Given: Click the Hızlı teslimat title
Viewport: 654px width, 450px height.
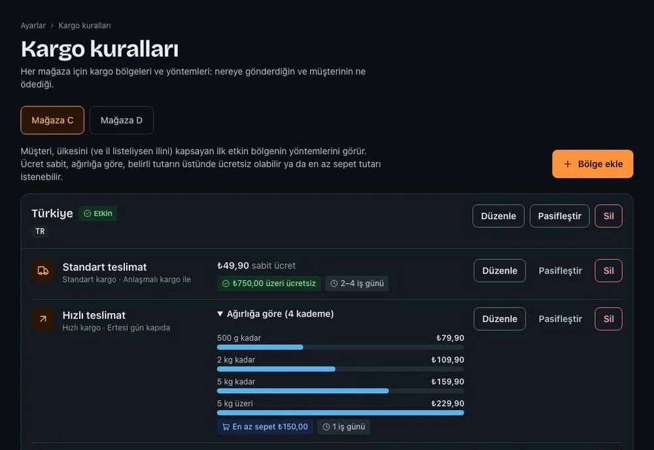Looking at the screenshot, I should point(94,315).
